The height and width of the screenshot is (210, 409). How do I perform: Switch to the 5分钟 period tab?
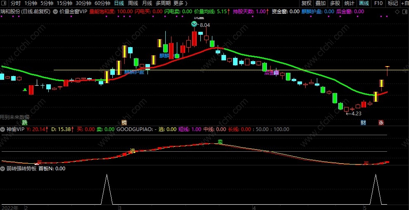click(47, 3)
